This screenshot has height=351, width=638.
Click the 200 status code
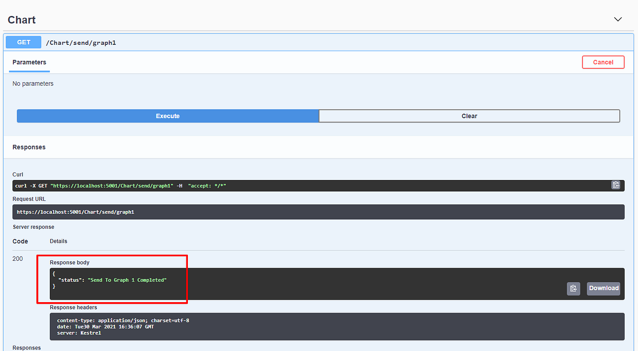pyautogui.click(x=17, y=259)
